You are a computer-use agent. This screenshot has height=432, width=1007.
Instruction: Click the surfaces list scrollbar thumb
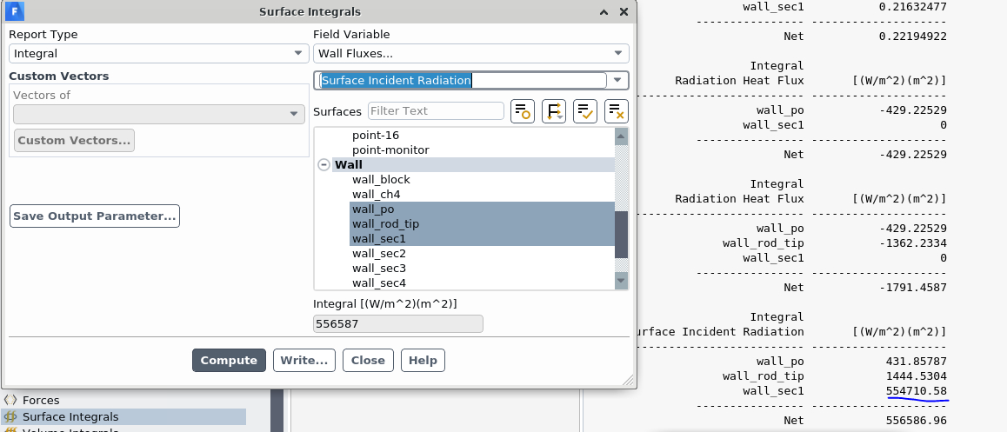(x=621, y=235)
